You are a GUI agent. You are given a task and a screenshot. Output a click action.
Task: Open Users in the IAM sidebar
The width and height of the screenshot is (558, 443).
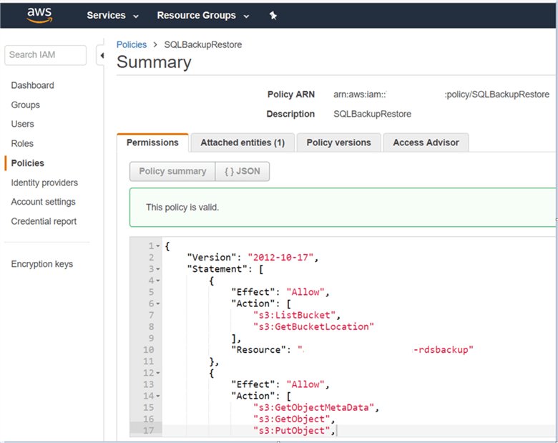click(x=22, y=125)
